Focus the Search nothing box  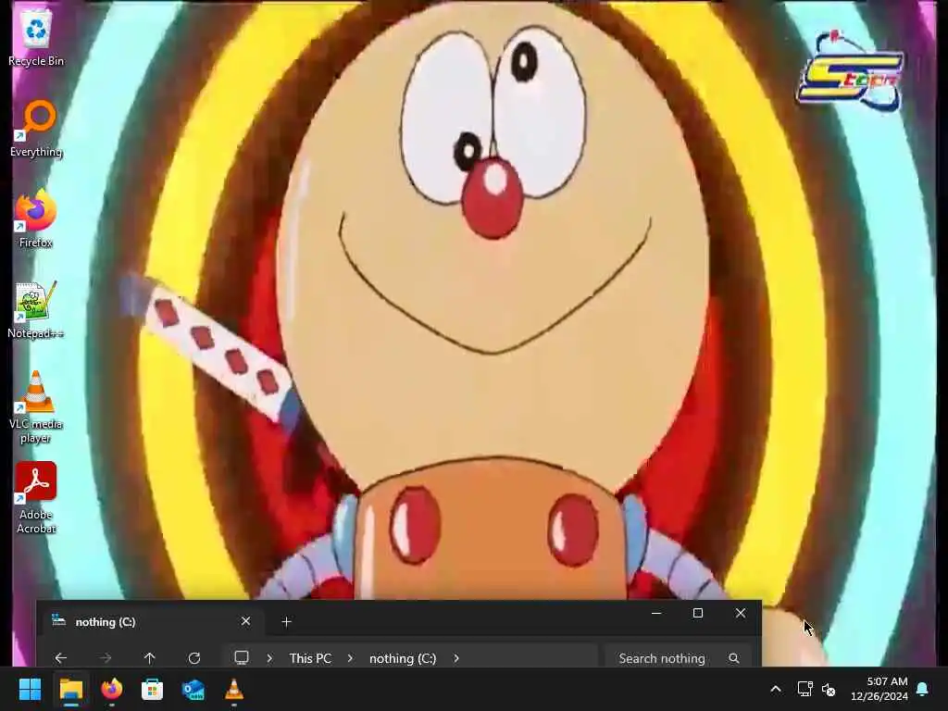[679, 658]
